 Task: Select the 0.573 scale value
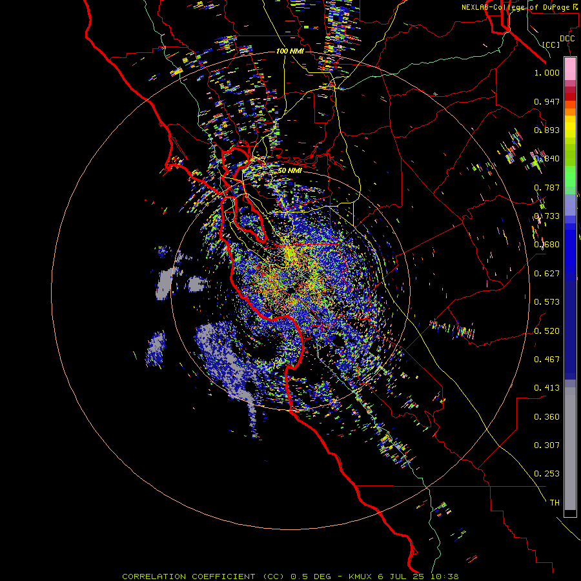[x=547, y=302]
